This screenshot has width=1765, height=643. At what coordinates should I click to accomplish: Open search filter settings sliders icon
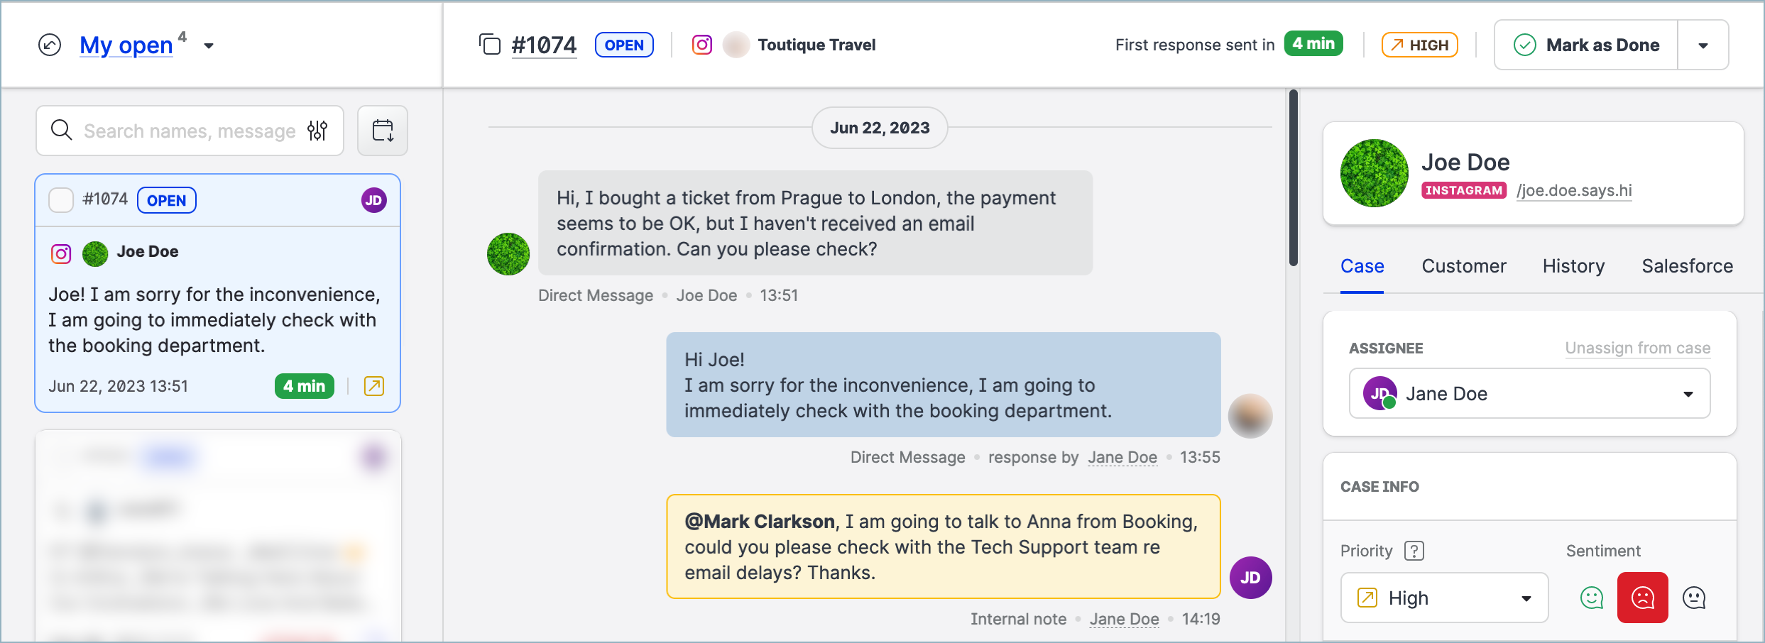(x=317, y=131)
